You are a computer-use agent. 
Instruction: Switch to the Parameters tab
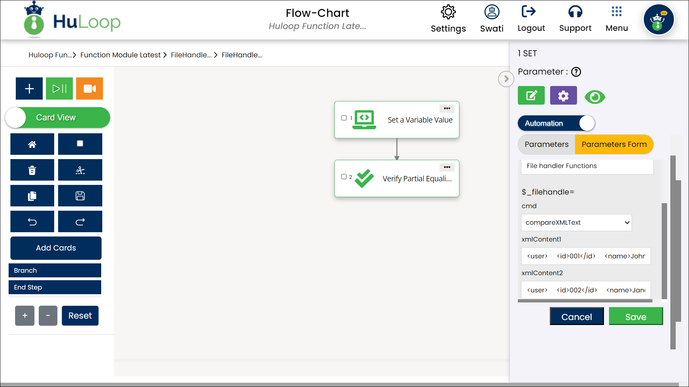click(547, 144)
